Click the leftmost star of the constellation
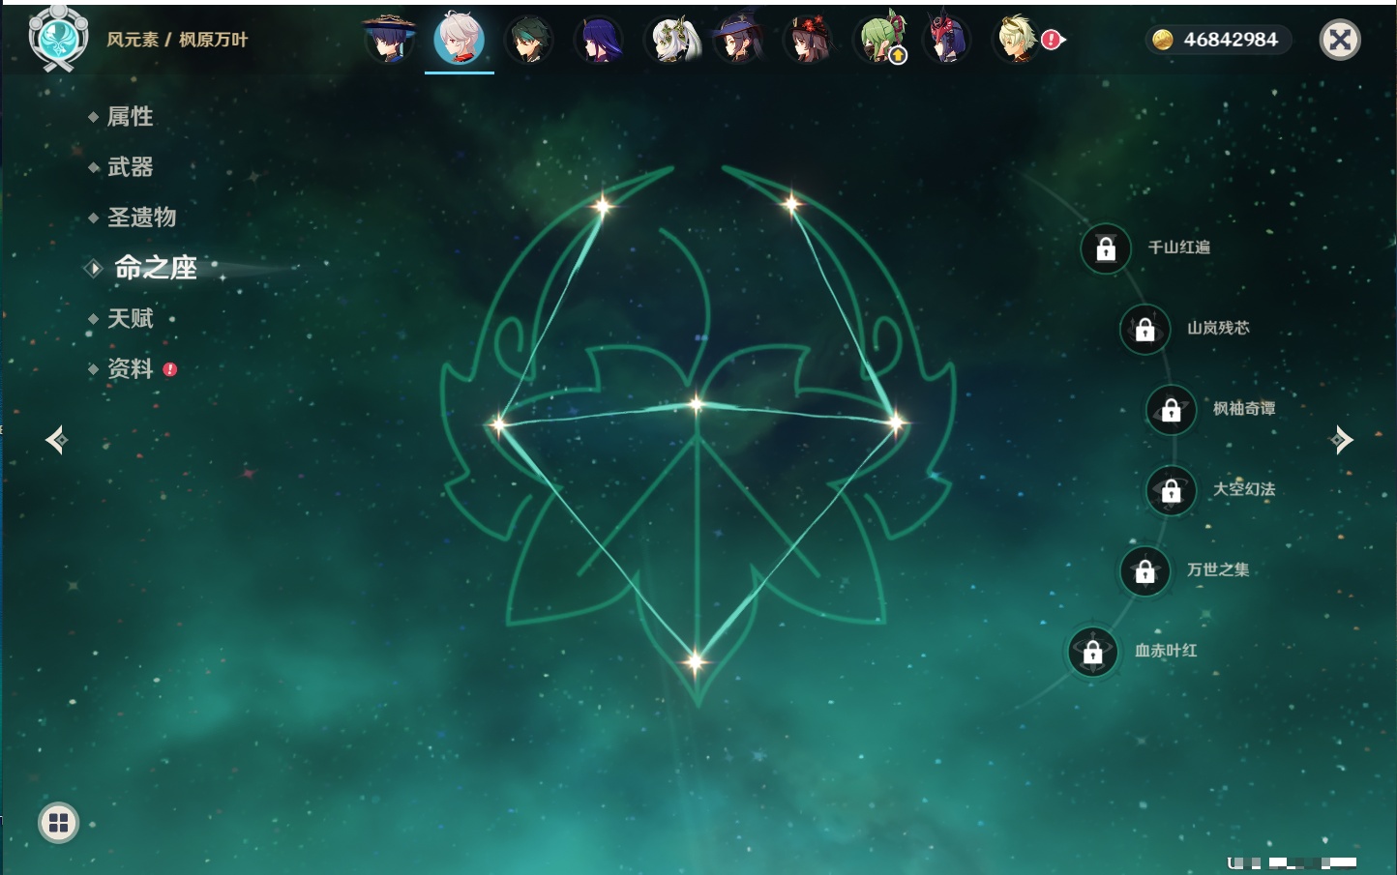The image size is (1397, 875). (x=498, y=423)
